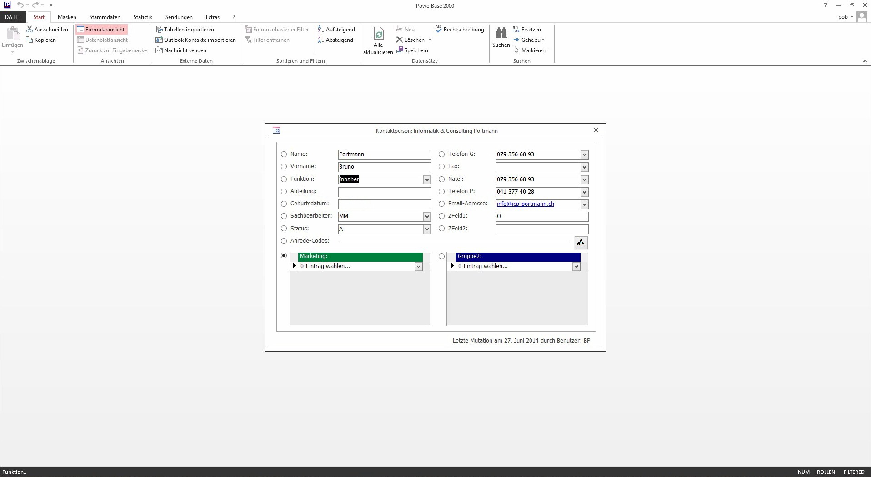This screenshot has height=477, width=871.
Task: Open the Statistik tab
Action: click(143, 17)
